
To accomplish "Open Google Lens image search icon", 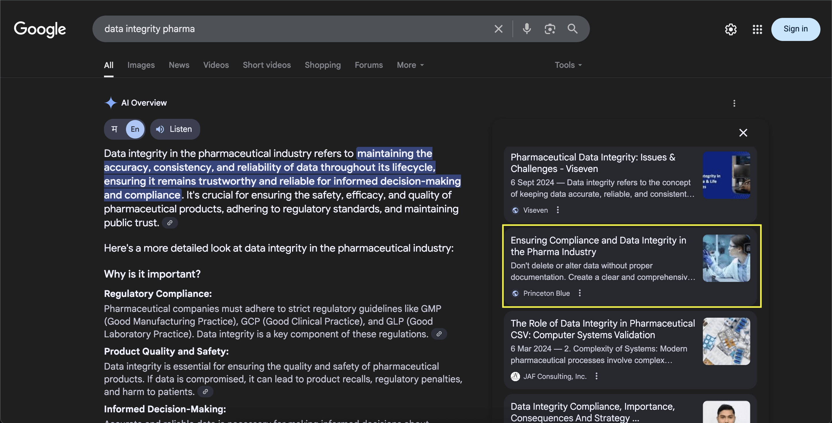I will (x=550, y=29).
